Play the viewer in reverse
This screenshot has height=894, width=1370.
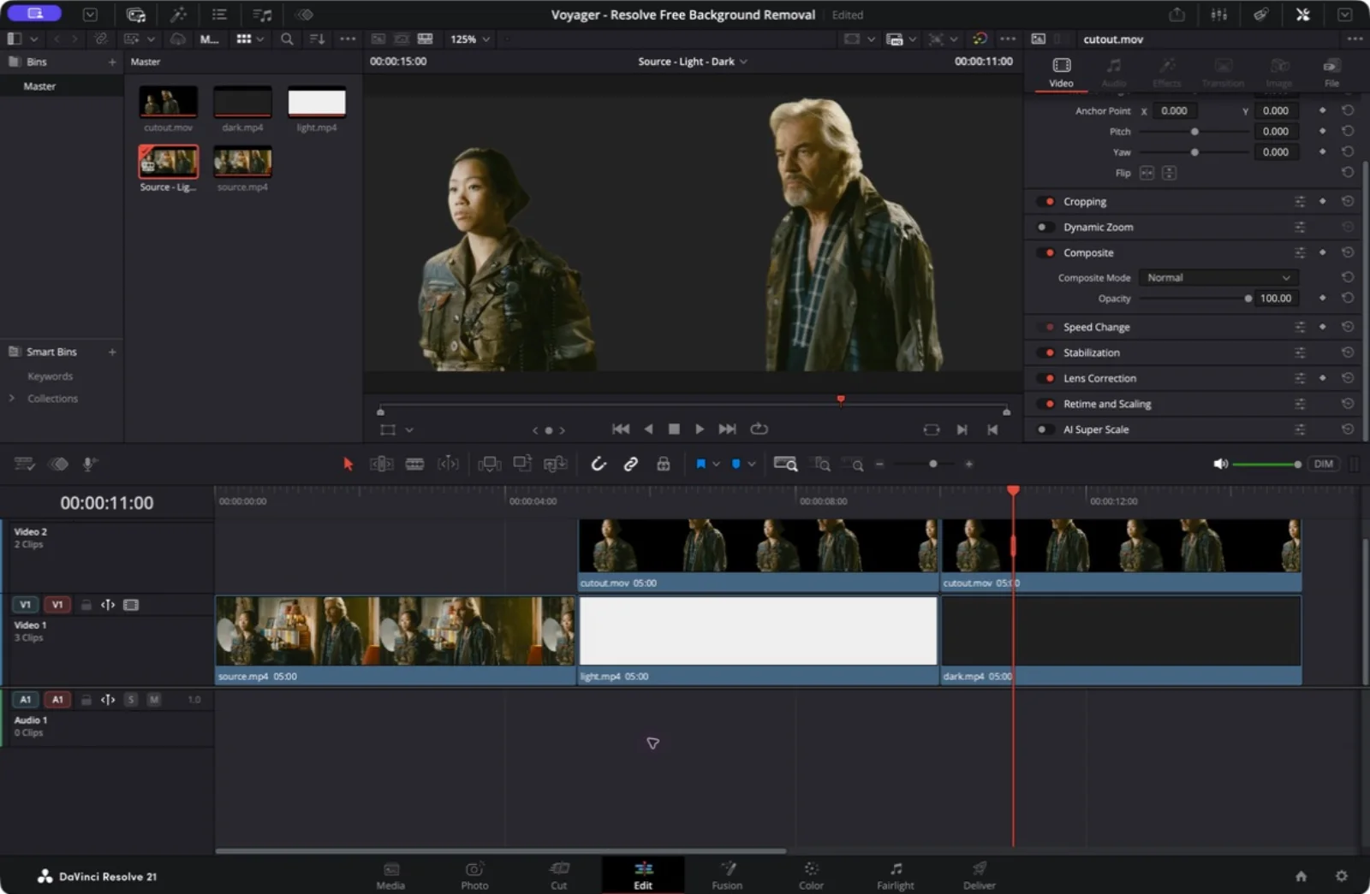[648, 429]
